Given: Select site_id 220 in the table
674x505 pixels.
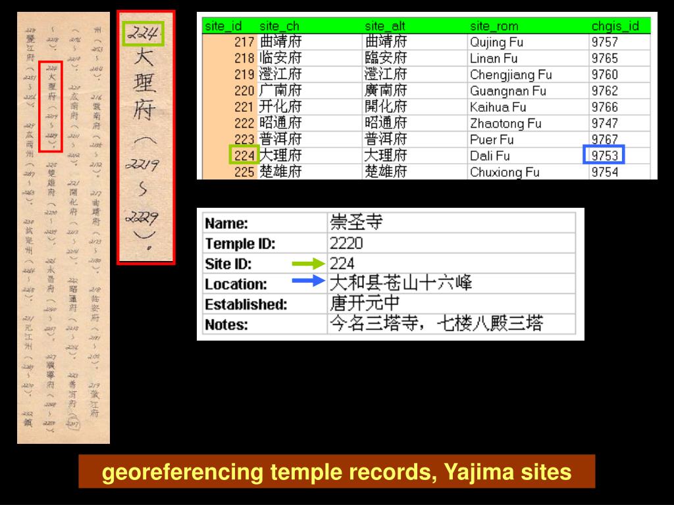Looking at the screenshot, I should point(244,91).
